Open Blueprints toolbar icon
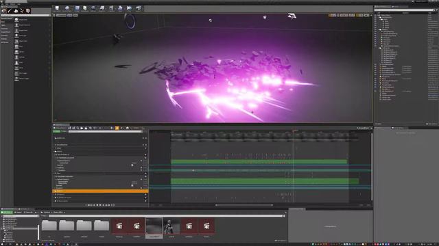439x246 pixels. point(102,9)
